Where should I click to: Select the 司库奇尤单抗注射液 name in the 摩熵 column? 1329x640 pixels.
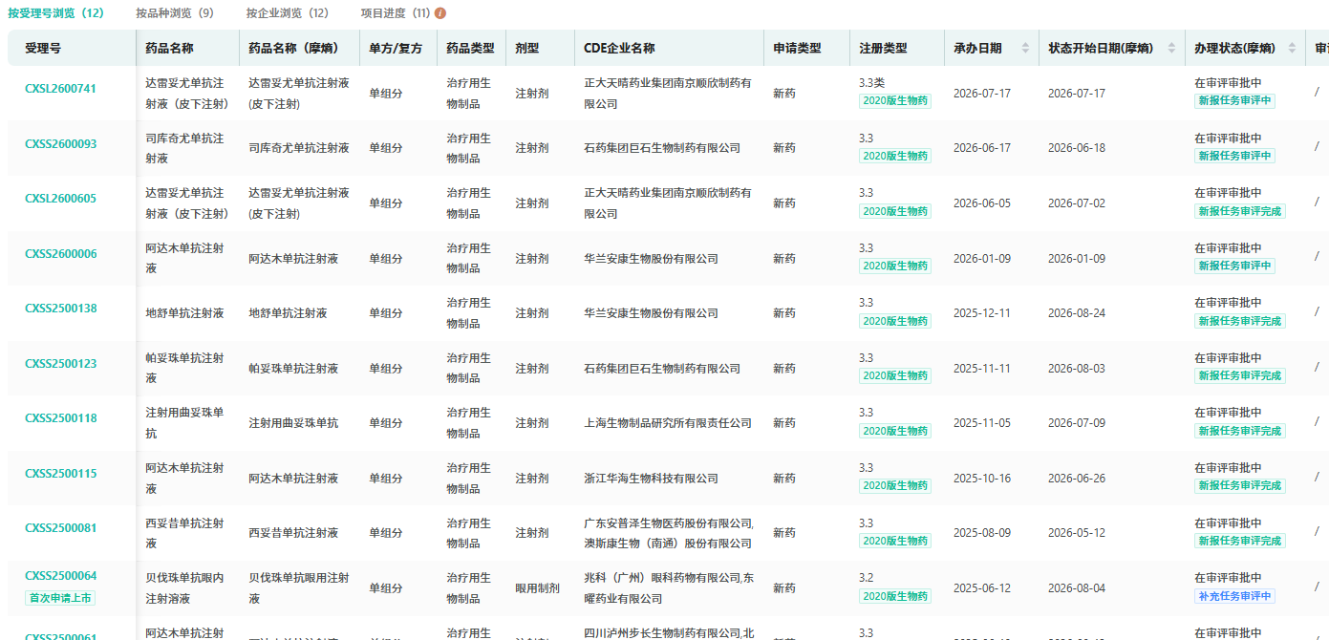(299, 148)
